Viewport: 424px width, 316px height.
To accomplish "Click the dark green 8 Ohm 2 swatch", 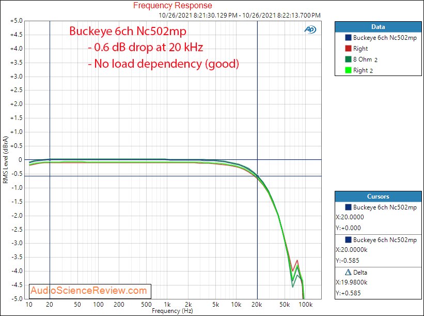I will [x=348, y=59].
